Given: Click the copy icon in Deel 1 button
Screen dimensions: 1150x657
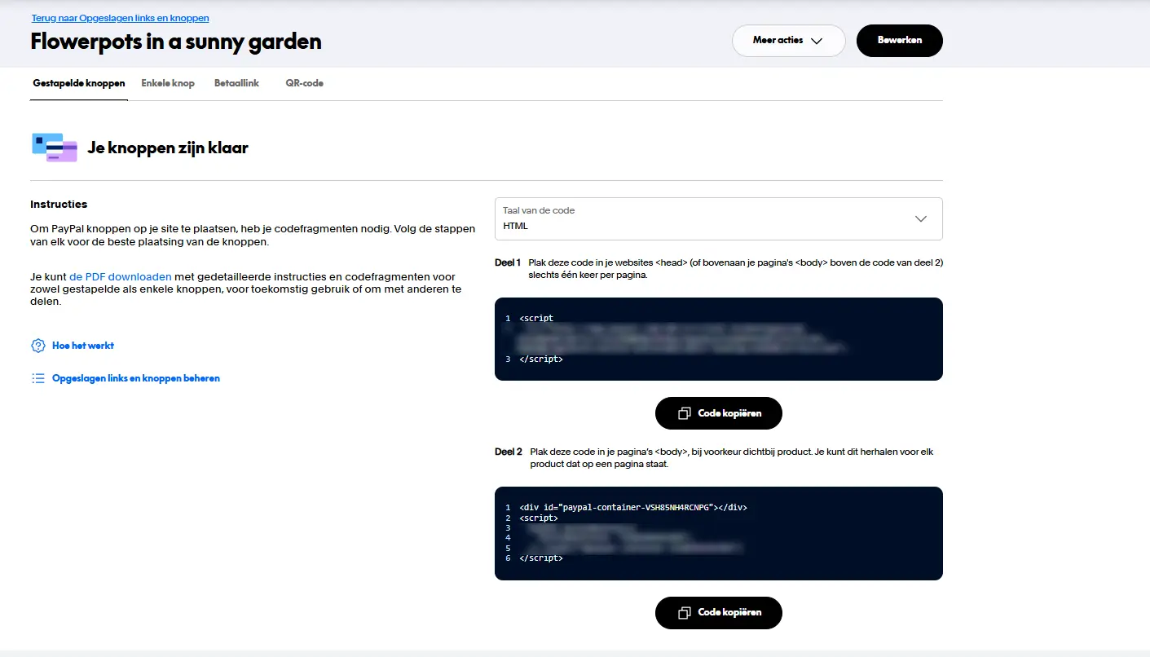Looking at the screenshot, I should 685,413.
